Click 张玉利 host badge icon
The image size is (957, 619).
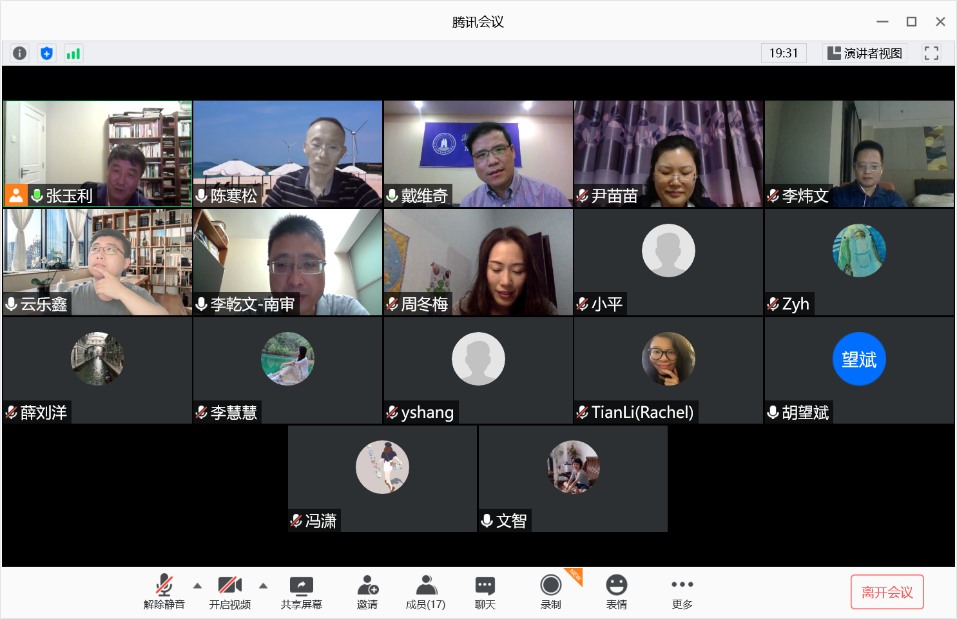pos(15,195)
